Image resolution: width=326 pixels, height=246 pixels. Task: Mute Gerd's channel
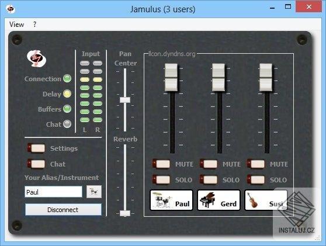coord(209,164)
